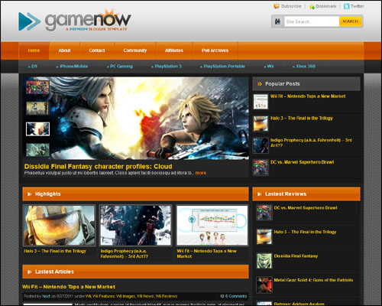
Task: Click DC vs. Marvel thumbnail in Lastest Reviews
Action: pyautogui.click(x=264, y=213)
